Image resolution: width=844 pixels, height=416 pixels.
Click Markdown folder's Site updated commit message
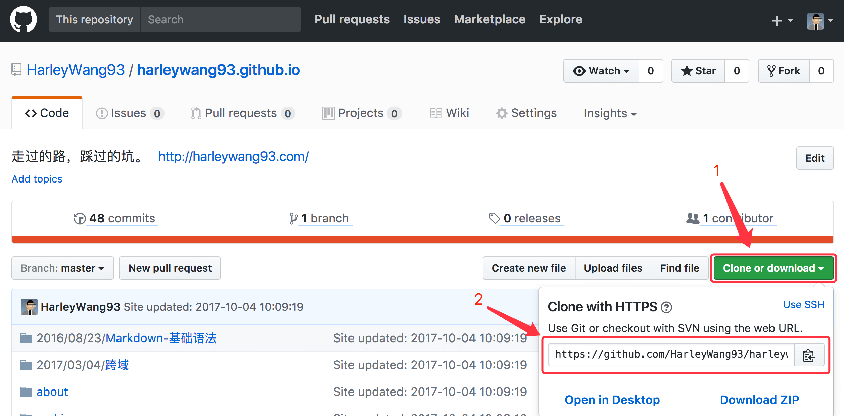430,338
